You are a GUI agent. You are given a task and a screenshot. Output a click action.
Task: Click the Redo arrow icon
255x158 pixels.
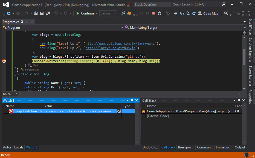pos(66,13)
